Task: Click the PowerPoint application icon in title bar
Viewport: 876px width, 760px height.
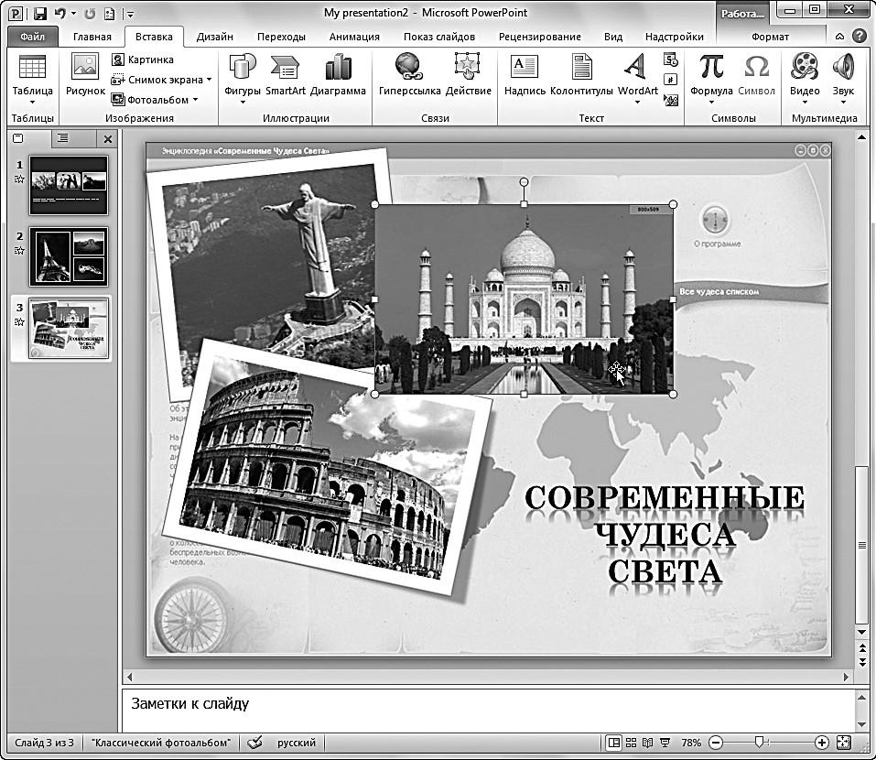Action: coord(16,13)
